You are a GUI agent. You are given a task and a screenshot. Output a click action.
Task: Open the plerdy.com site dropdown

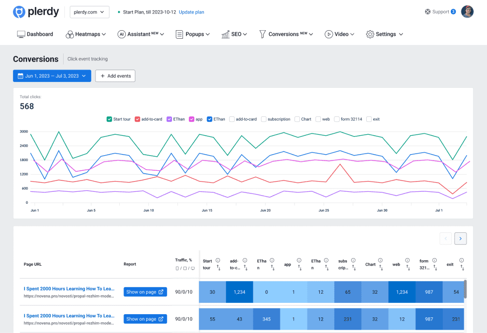click(x=90, y=12)
